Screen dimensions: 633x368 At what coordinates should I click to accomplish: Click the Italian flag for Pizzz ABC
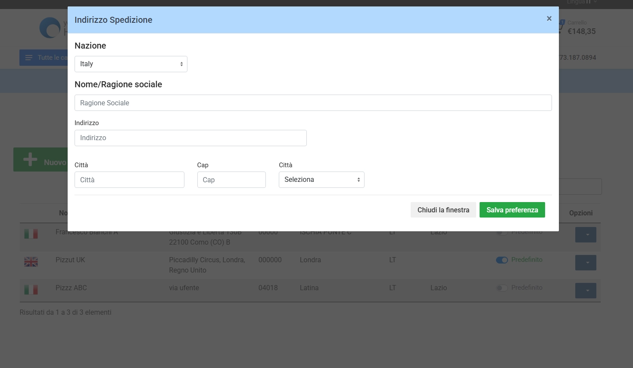coord(31,290)
